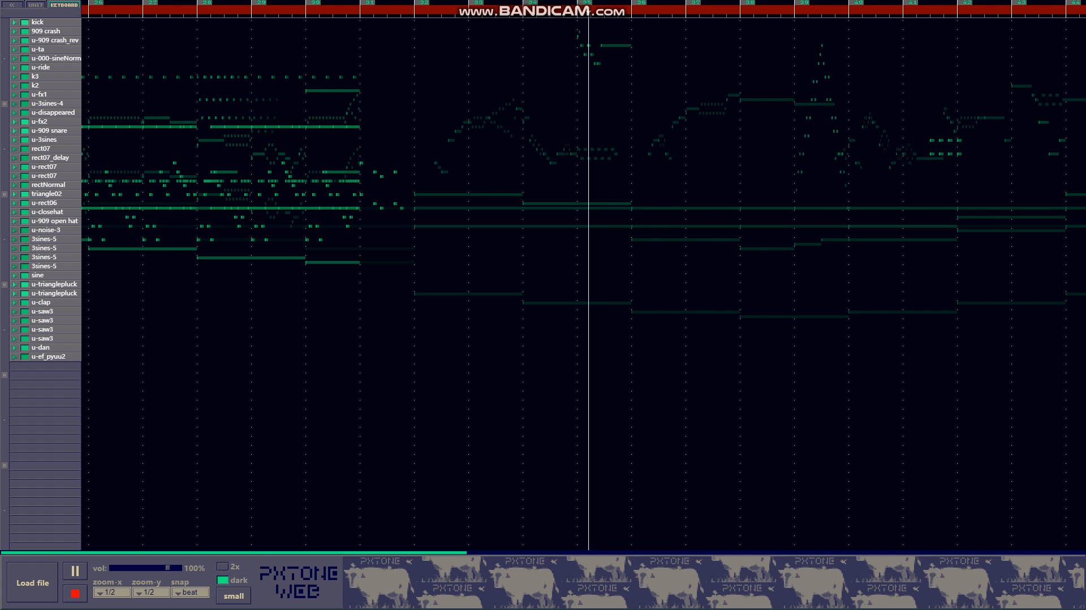This screenshot has height=610, width=1086.
Task: Expand the unit panel tab
Action: click(35, 5)
